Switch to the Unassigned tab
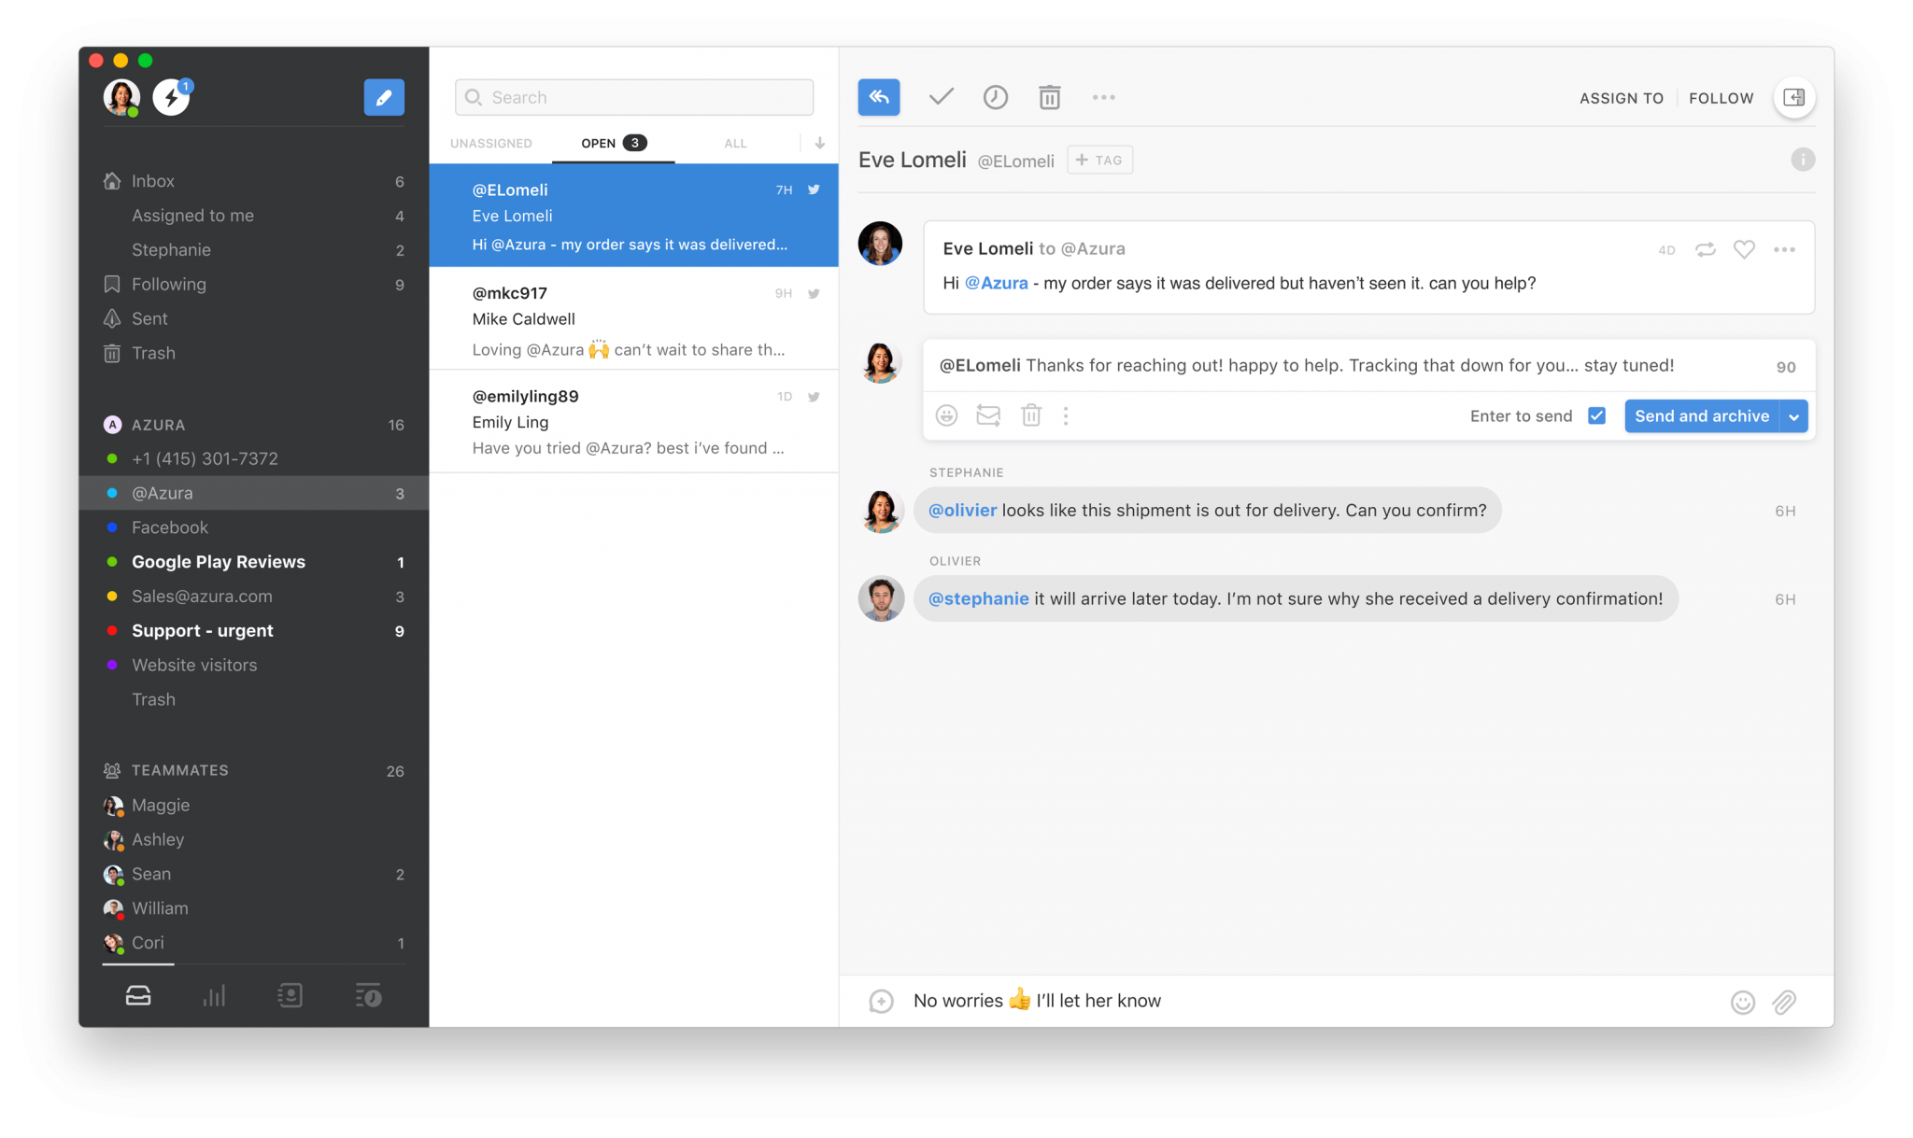 click(490, 143)
